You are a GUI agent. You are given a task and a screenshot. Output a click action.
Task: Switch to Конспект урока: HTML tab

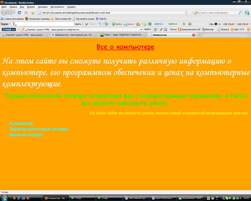tap(25, 35)
